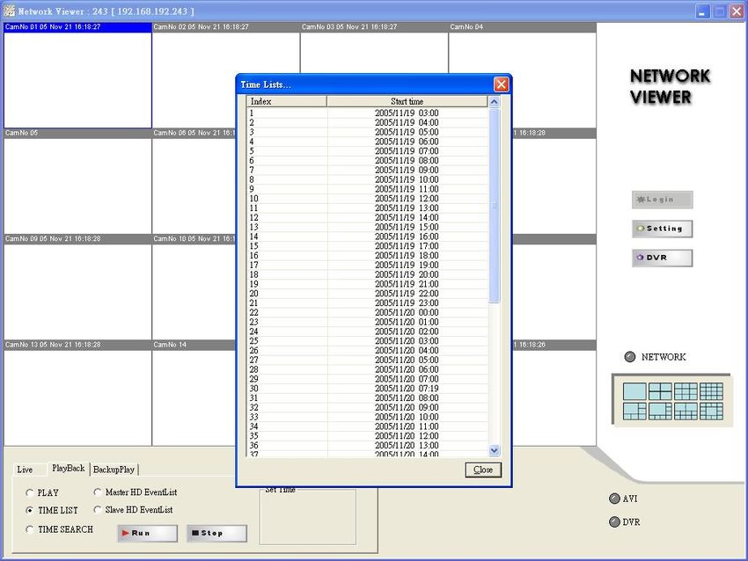The image size is (748, 561).
Task: Close the Time Lists dialog via Close button
Action: pyautogui.click(x=483, y=470)
